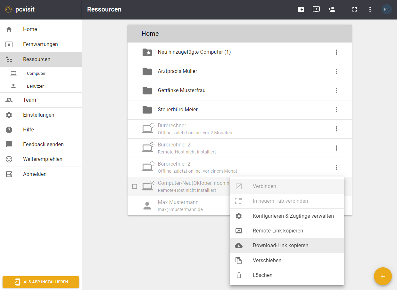Click Löschen in the context menu

click(x=262, y=275)
